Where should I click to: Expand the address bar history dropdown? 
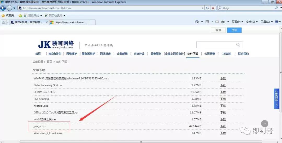203,8
